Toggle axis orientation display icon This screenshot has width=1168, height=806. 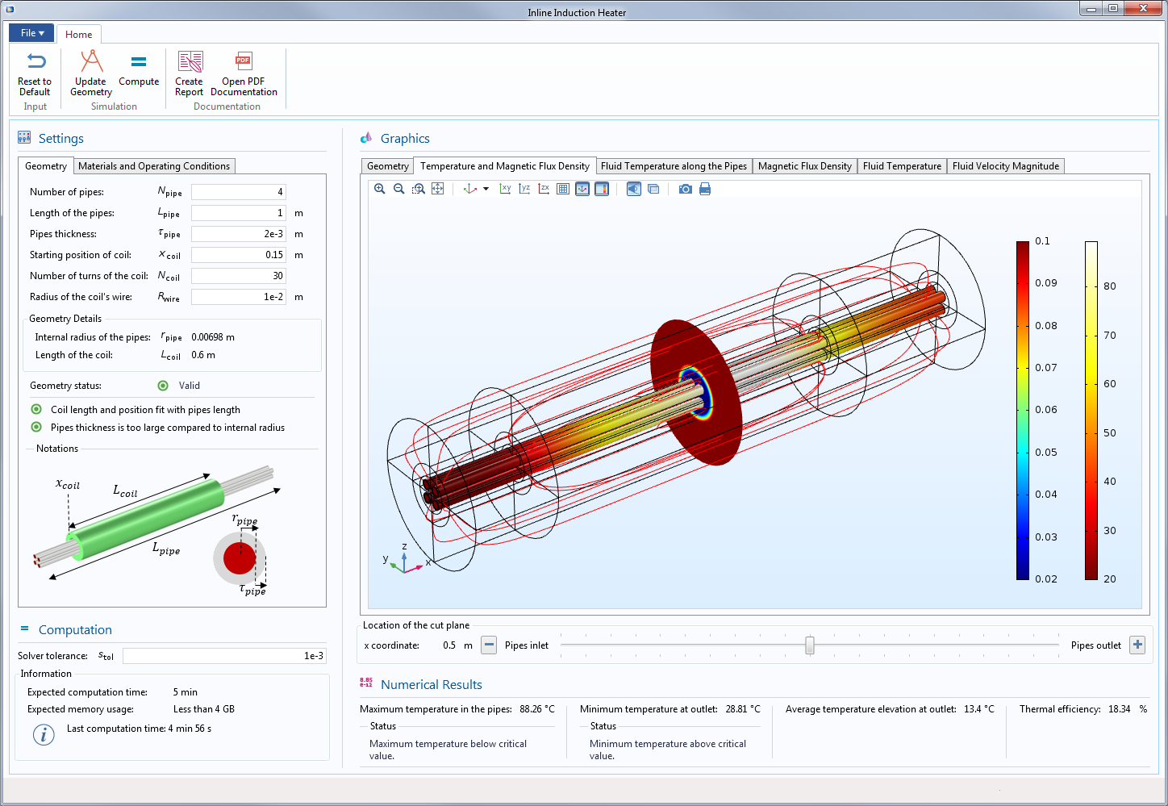(582, 189)
